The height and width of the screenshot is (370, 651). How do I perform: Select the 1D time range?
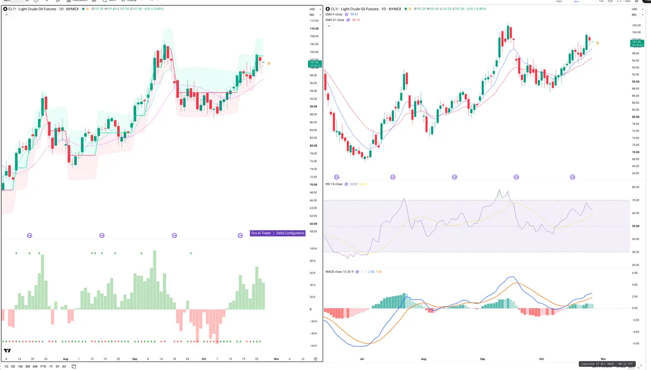pyautogui.click(x=6, y=367)
